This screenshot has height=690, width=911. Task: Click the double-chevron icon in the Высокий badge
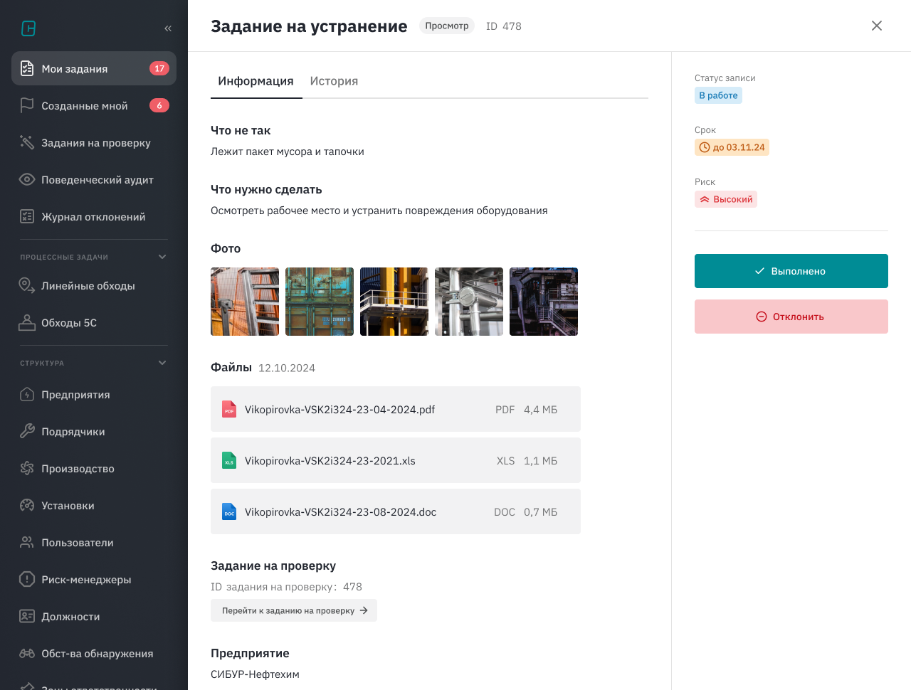705,199
